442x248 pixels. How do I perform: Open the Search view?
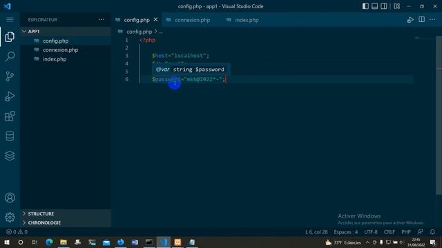point(10,56)
